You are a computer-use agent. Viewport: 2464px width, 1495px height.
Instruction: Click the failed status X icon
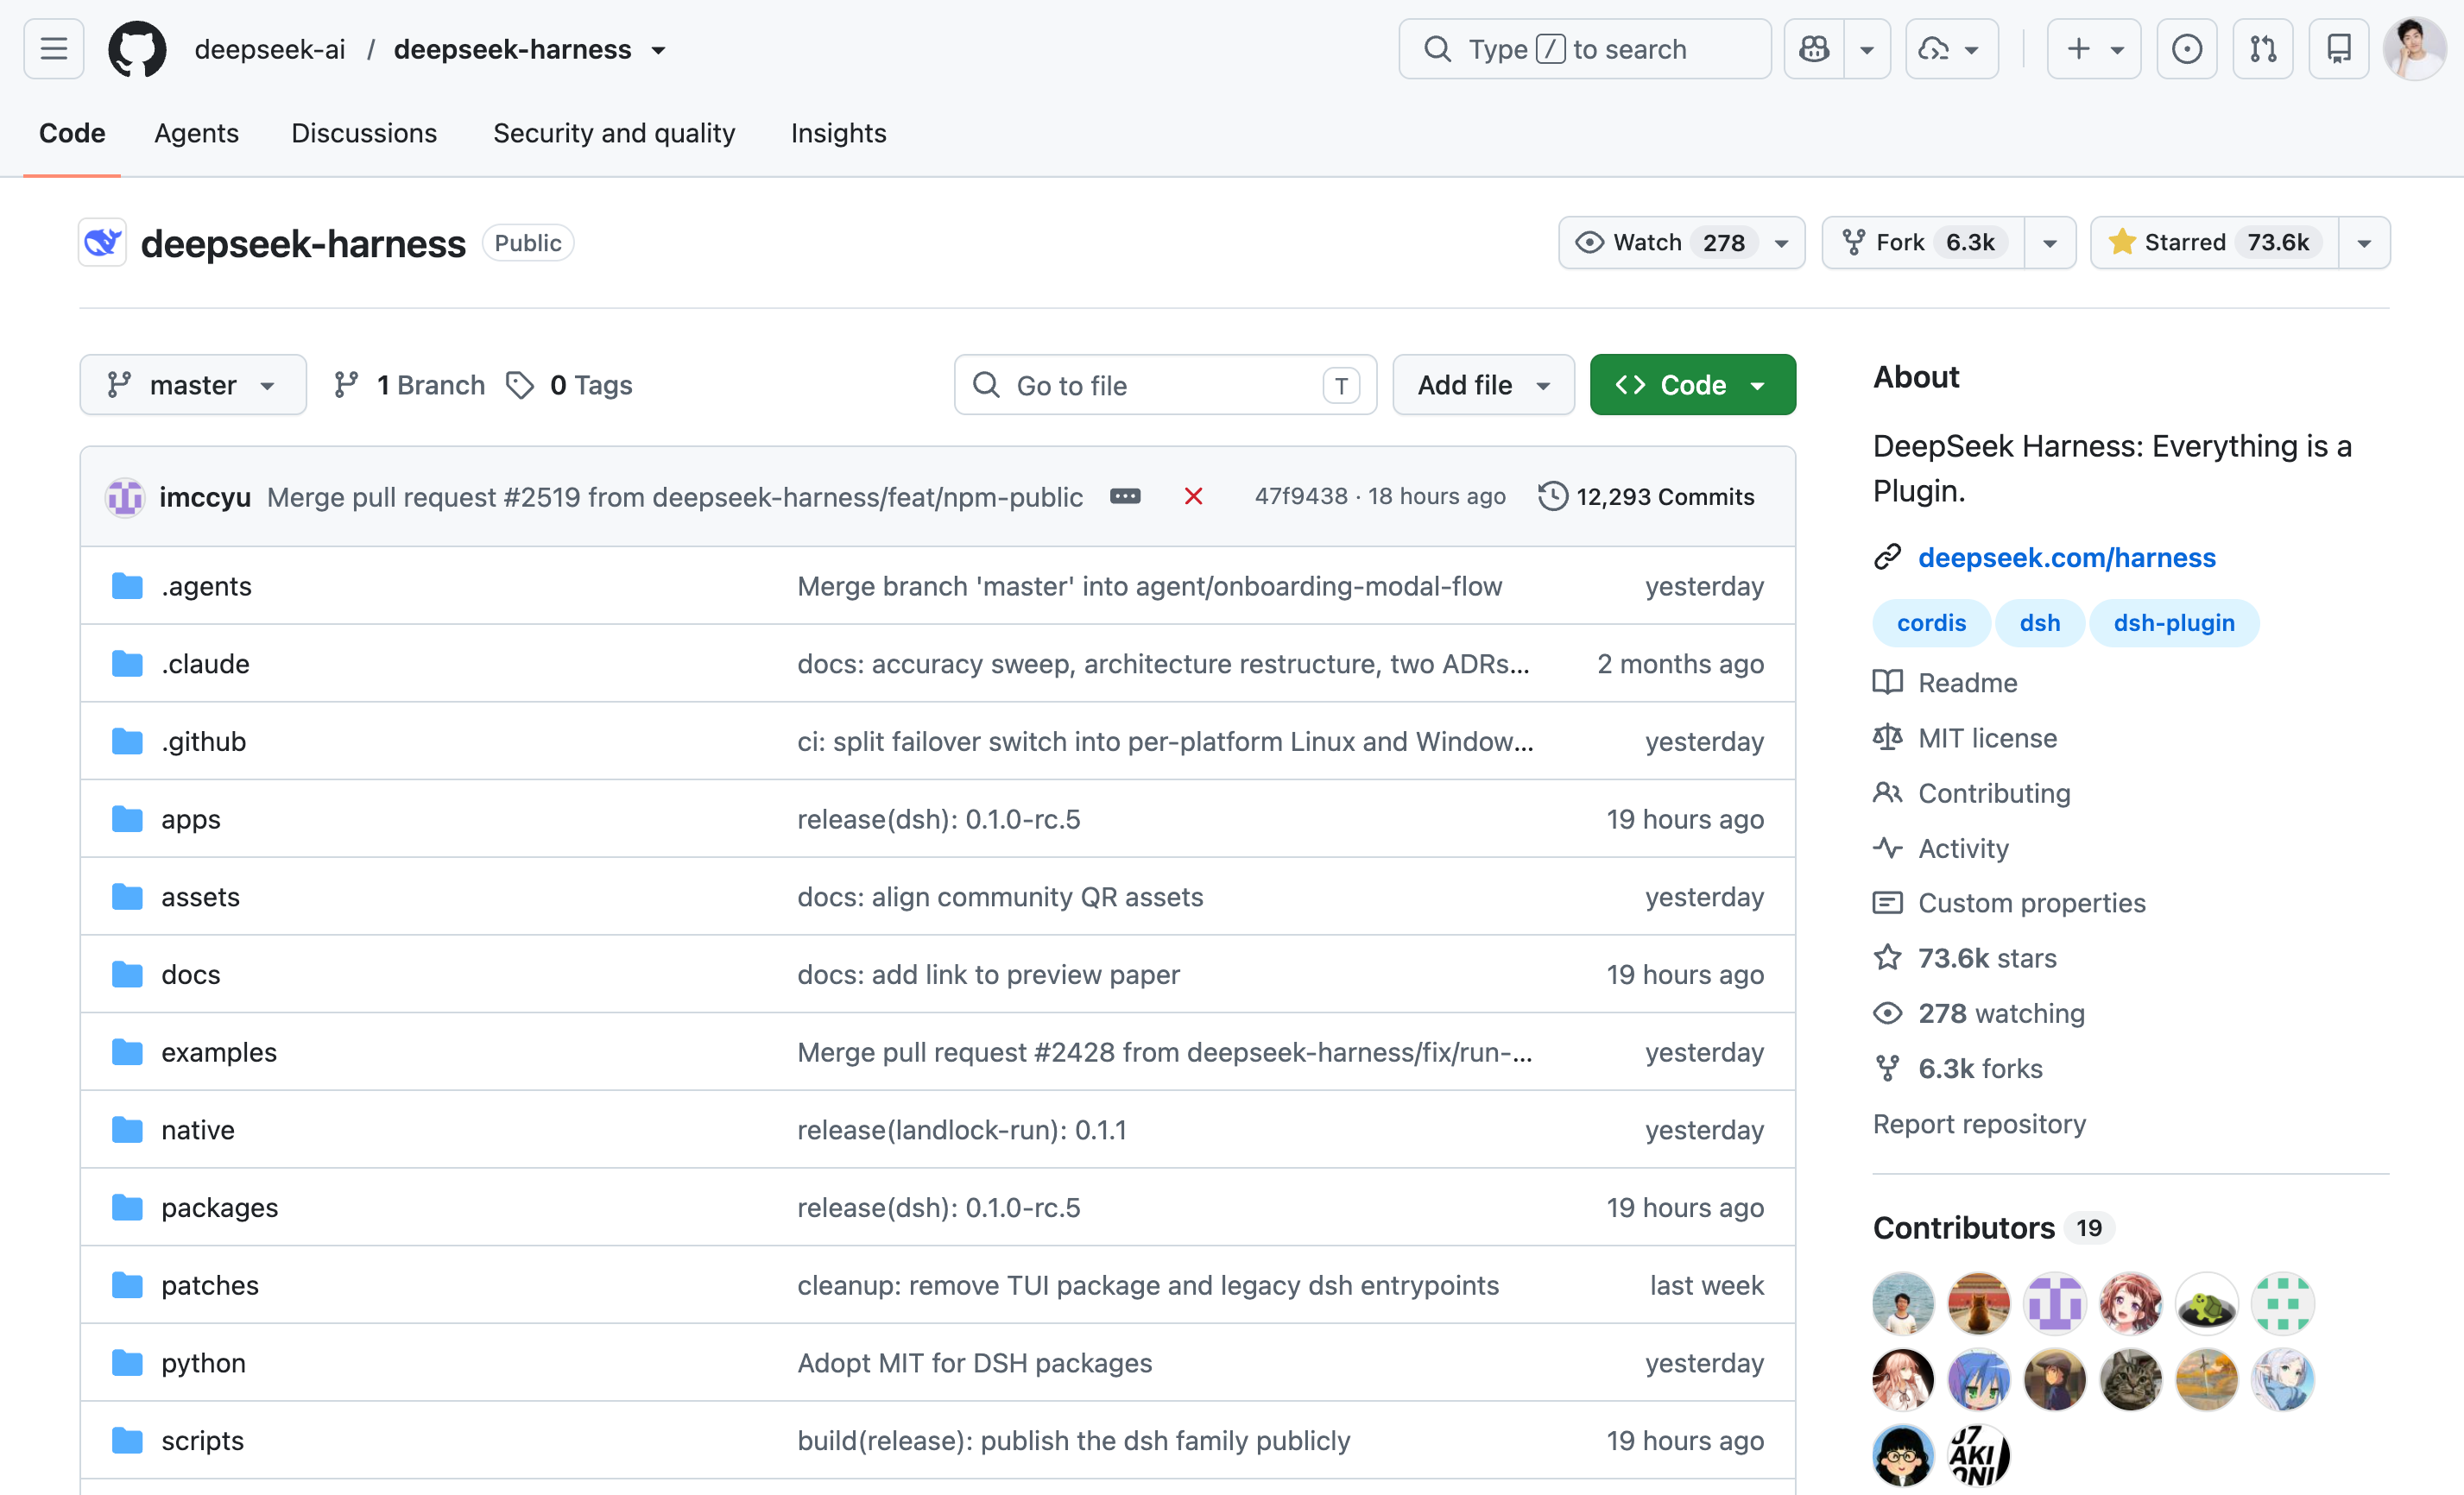click(1193, 496)
